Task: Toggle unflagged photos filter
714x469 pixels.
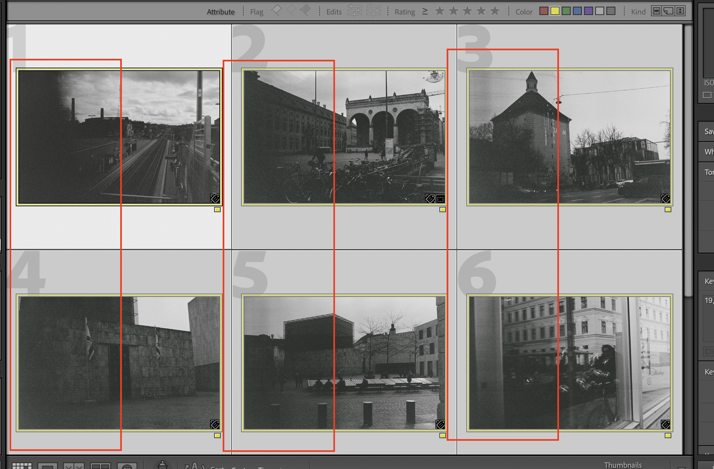Action: click(291, 11)
